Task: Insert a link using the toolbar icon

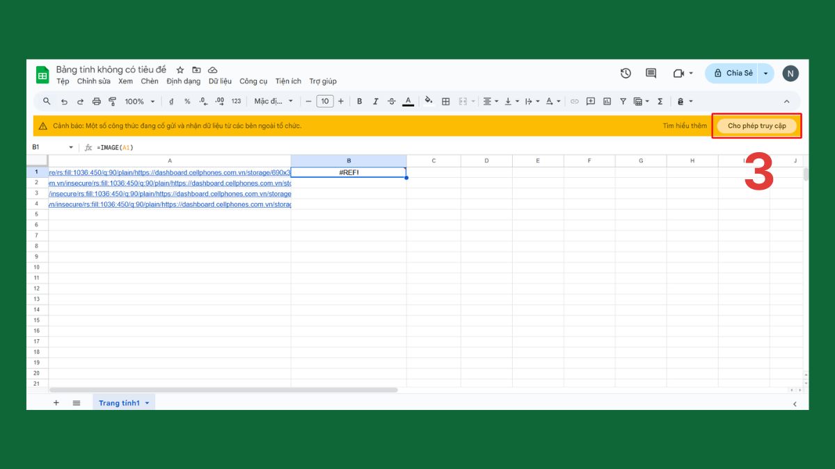Action: [574, 101]
